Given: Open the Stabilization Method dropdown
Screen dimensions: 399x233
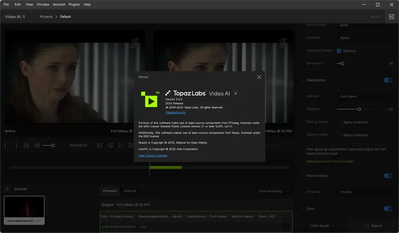Looking at the screenshot, I should coord(365,96).
